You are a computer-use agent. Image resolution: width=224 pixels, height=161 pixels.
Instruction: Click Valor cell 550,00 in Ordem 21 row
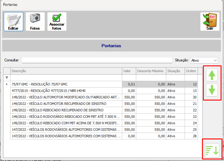129,104
